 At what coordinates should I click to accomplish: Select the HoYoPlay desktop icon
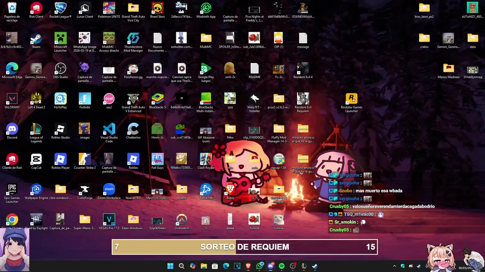pyautogui.click(x=60, y=101)
